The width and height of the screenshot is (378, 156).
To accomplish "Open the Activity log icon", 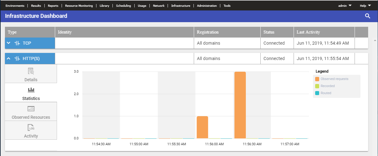I will (x=31, y=127).
